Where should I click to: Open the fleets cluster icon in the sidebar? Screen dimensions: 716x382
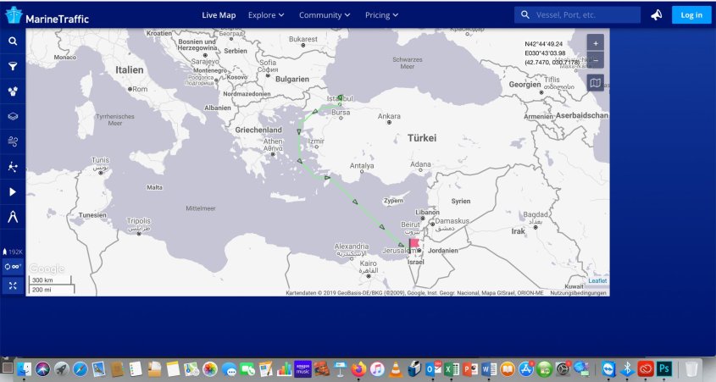click(13, 91)
